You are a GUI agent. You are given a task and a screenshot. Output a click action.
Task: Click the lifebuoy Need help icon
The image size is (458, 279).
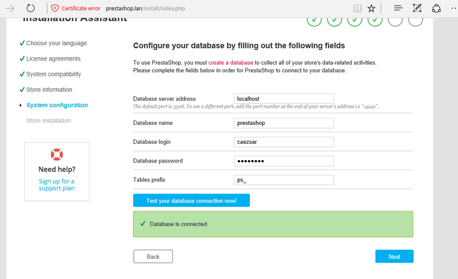point(56,154)
